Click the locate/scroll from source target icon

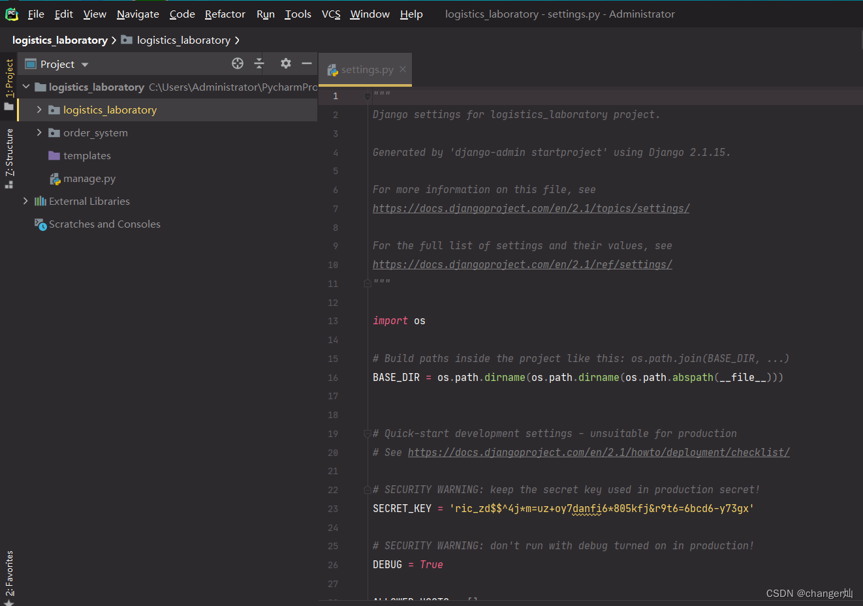(x=238, y=63)
